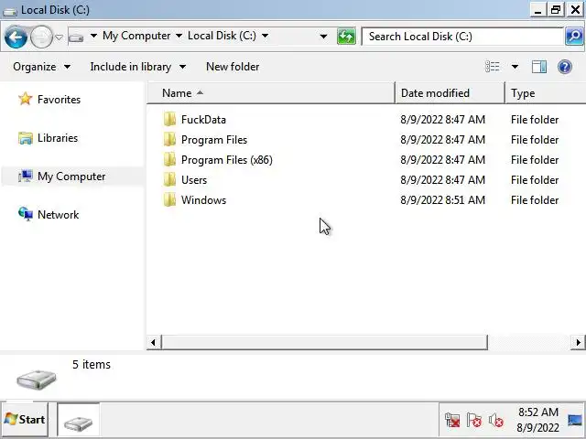Click the Favorites star icon
This screenshot has width=586, height=439.
point(25,99)
